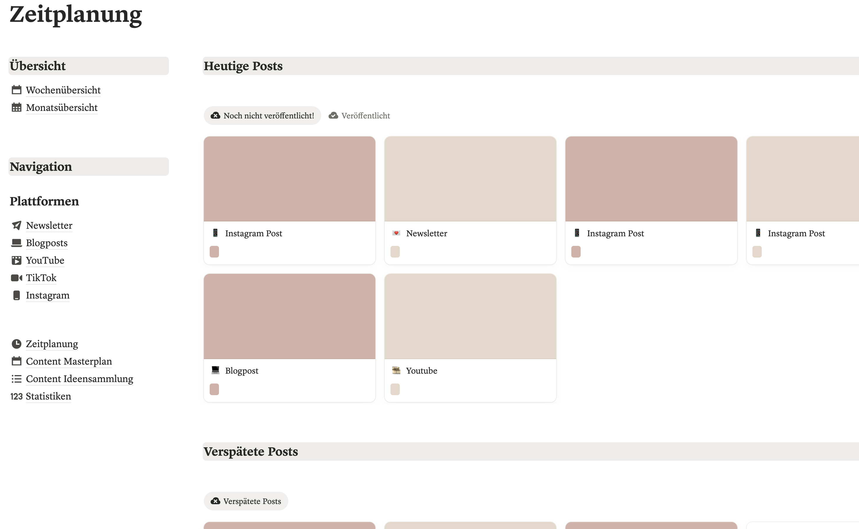Click the color swatch on the Blogpost card
This screenshot has height=529, width=859.
pyautogui.click(x=214, y=389)
